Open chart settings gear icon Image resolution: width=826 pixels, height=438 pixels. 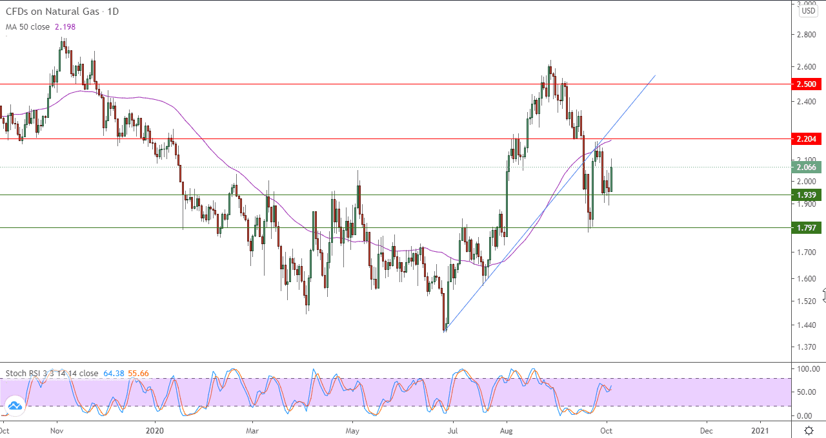tap(809, 430)
